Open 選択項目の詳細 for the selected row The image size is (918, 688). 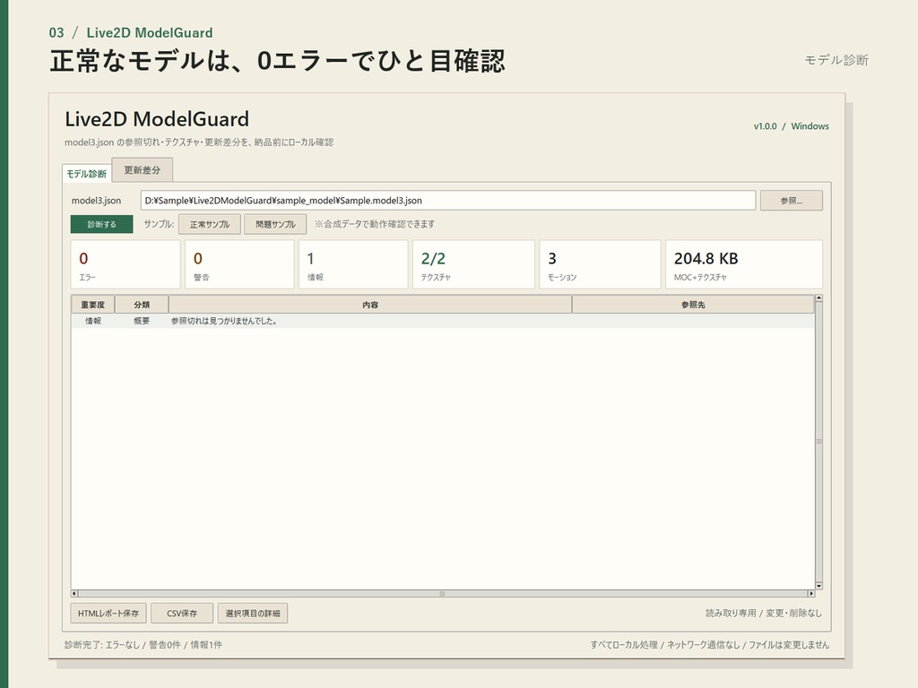point(252,613)
